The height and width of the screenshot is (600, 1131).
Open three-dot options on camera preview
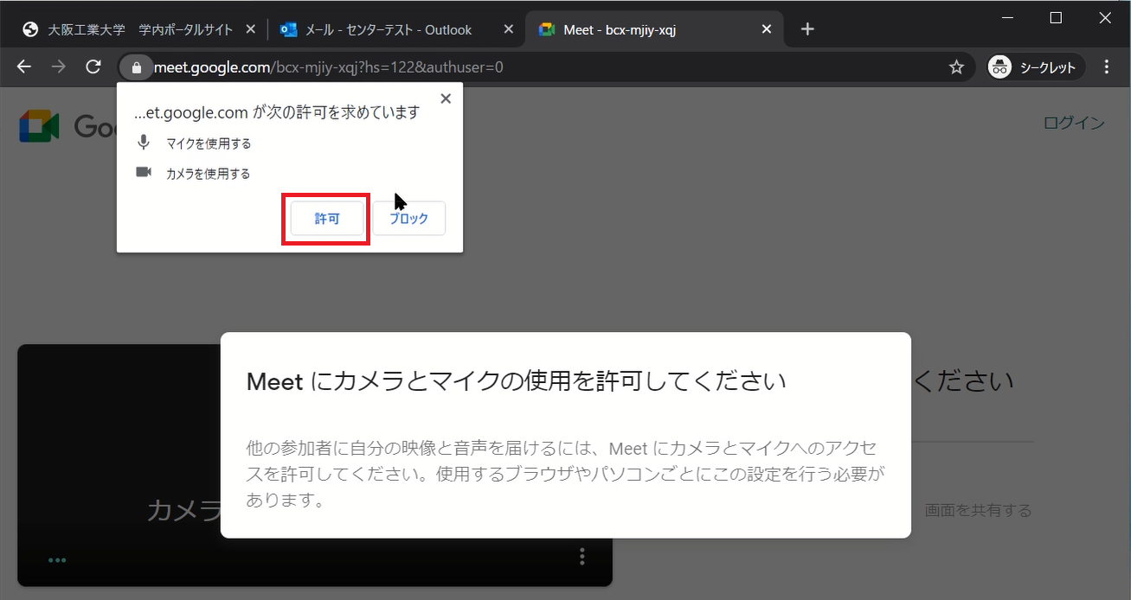pos(582,556)
